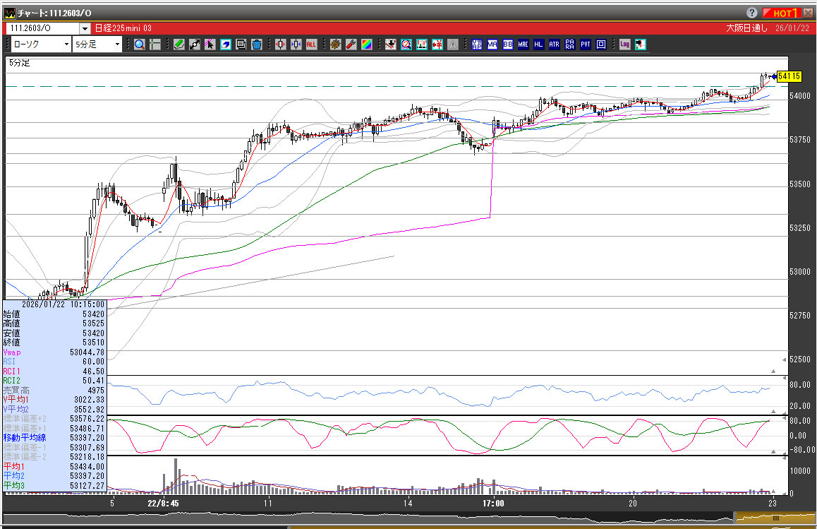This screenshot has width=817, height=529.
Task: Click the red ALL toolbar icon
Action: (x=311, y=44)
